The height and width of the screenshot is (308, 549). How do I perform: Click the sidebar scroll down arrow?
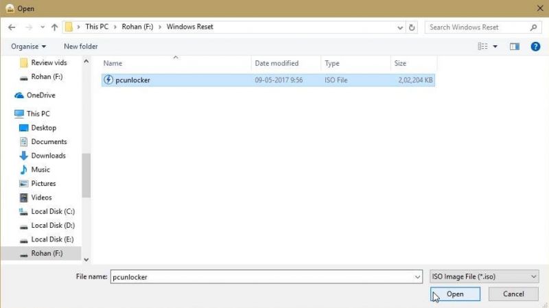(x=86, y=260)
